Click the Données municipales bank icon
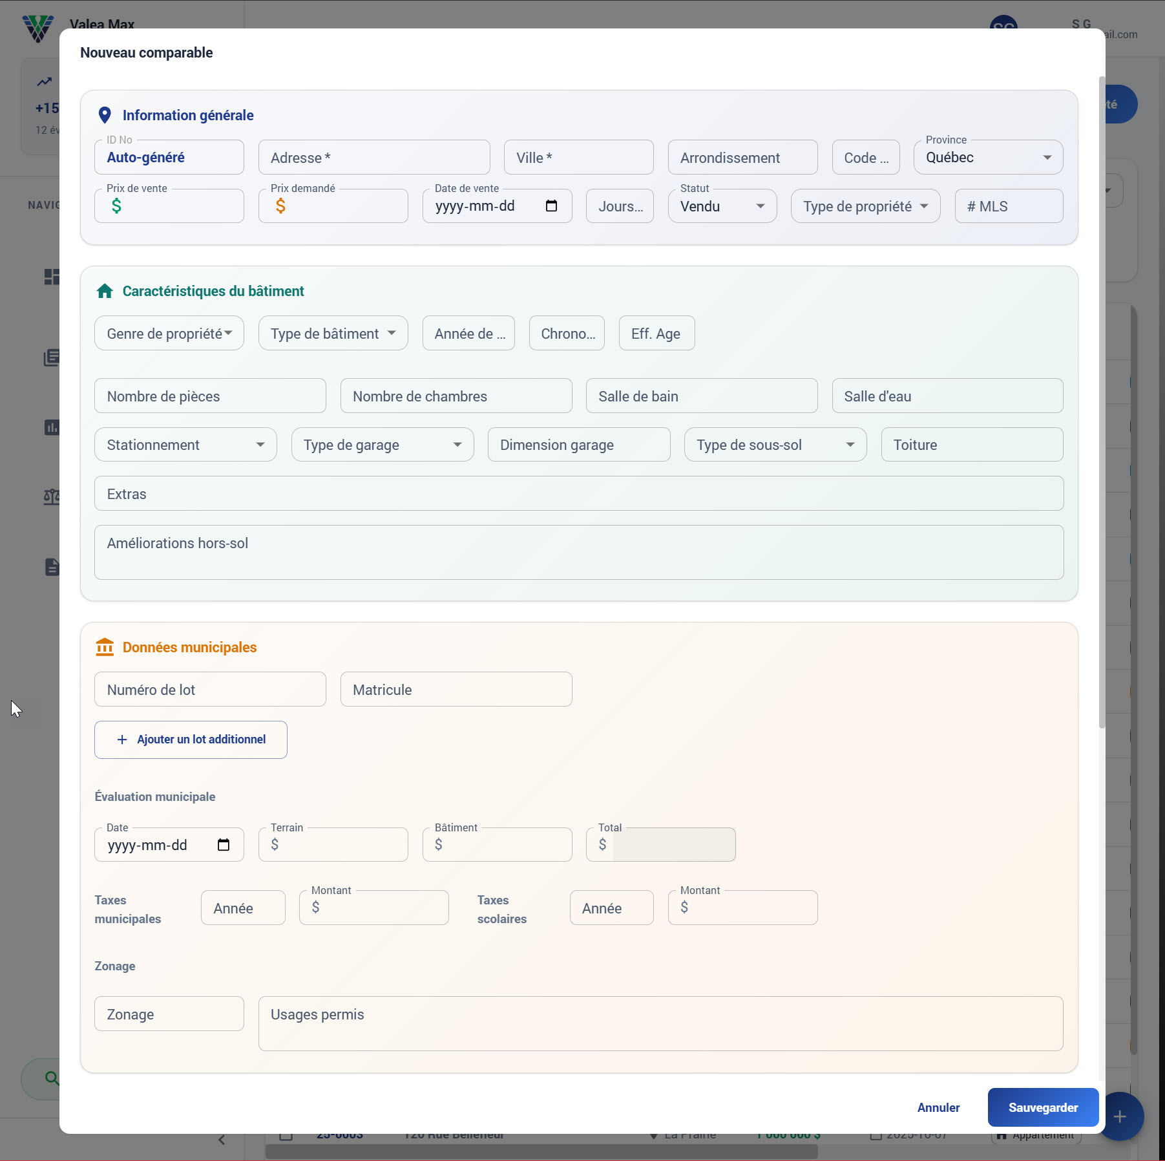Viewport: 1165px width, 1161px height. [105, 647]
